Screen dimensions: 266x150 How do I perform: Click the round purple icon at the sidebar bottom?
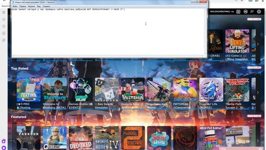4,148
